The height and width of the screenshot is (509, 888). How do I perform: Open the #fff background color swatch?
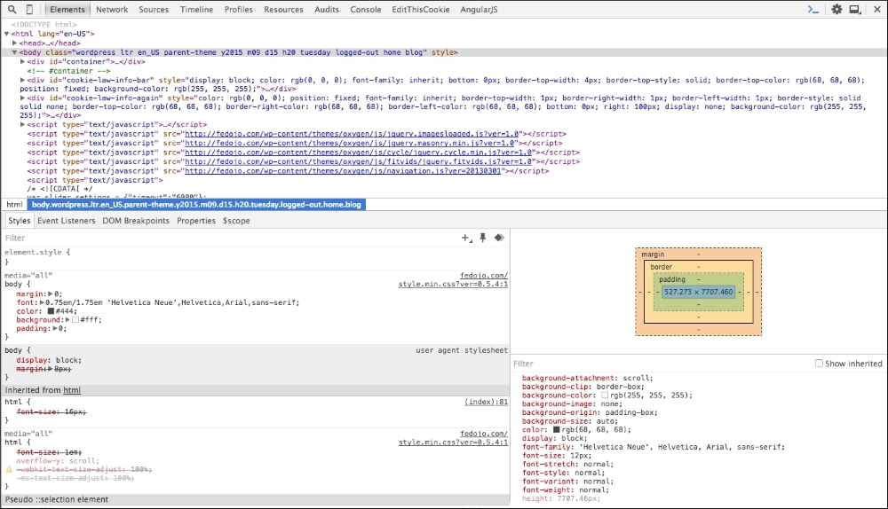click(75, 319)
